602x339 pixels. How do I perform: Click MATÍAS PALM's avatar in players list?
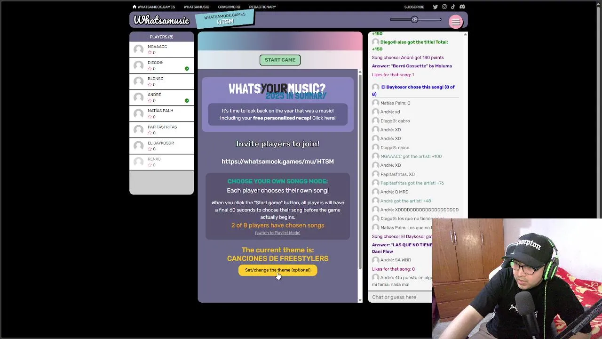tap(139, 113)
